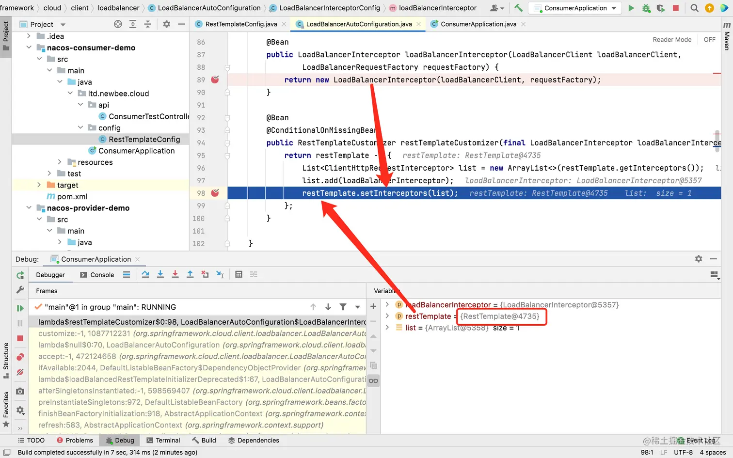Click the Step Out debugger icon
The image size is (733, 458).
190,274
